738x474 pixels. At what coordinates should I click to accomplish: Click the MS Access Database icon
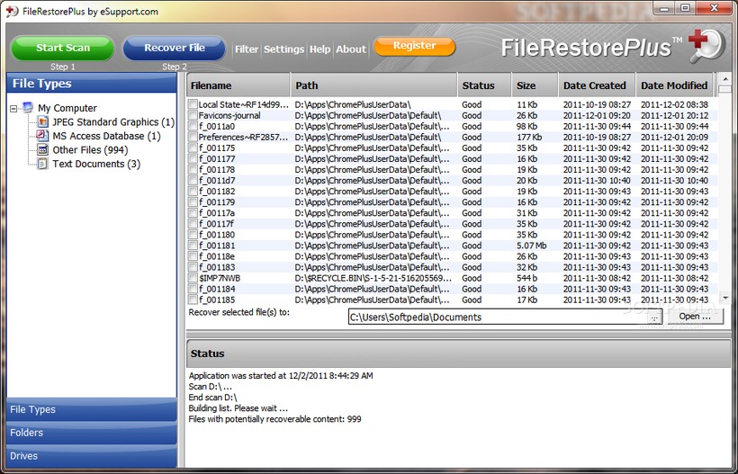(42, 136)
